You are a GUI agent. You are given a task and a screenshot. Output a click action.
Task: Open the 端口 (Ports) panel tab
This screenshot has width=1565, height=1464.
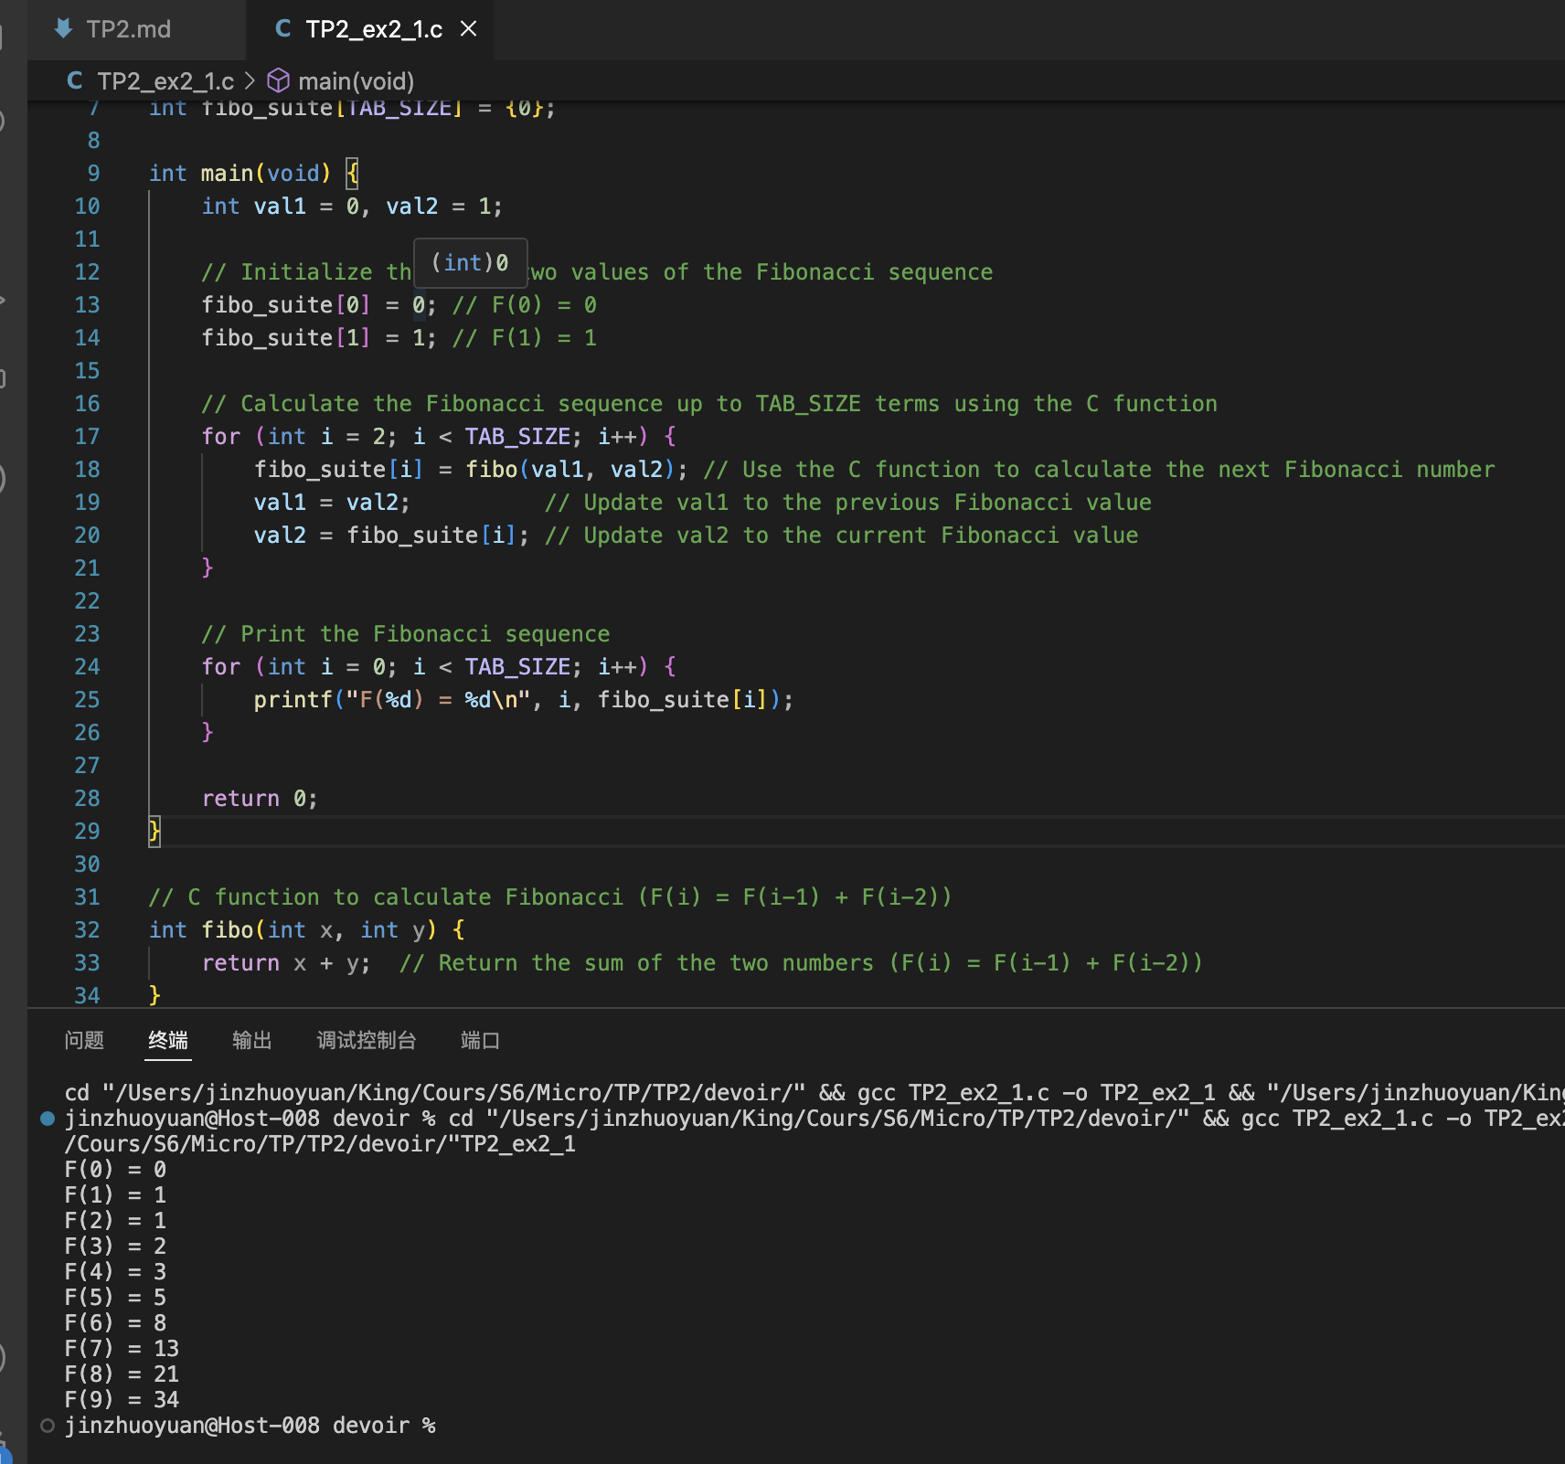coord(480,1040)
